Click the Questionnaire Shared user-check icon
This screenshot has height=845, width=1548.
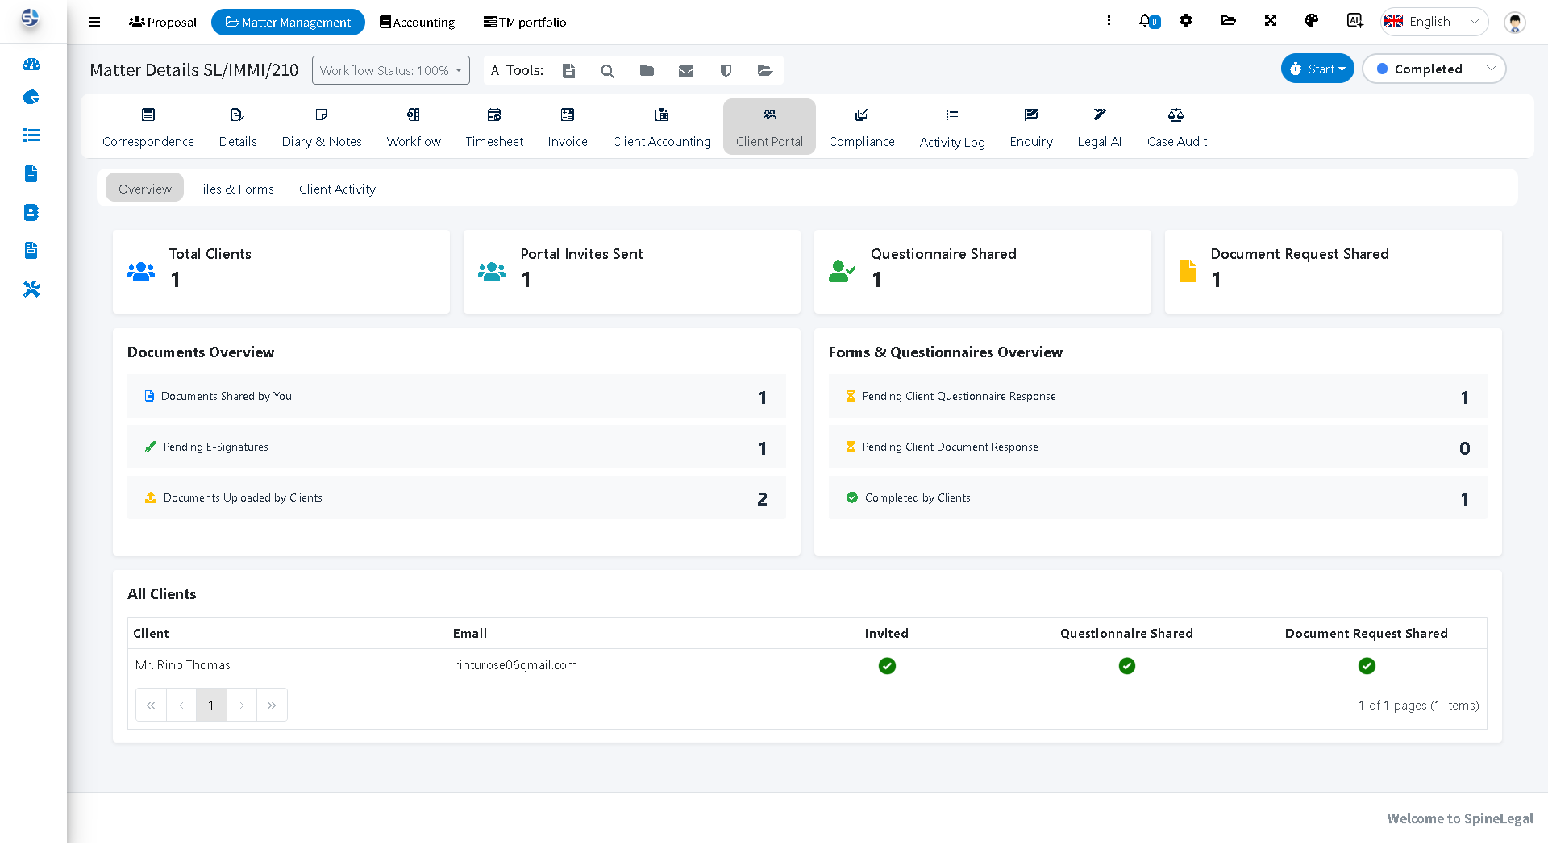point(842,272)
